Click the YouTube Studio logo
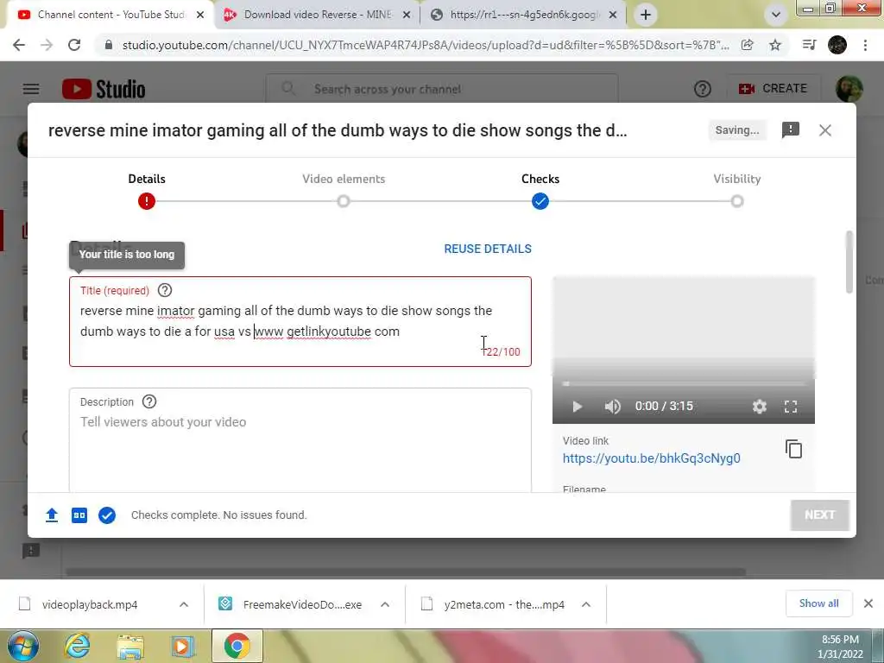The height and width of the screenshot is (663, 884). 104,89
